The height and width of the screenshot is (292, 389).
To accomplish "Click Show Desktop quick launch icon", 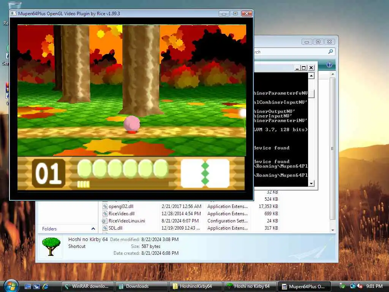I will point(28,286).
